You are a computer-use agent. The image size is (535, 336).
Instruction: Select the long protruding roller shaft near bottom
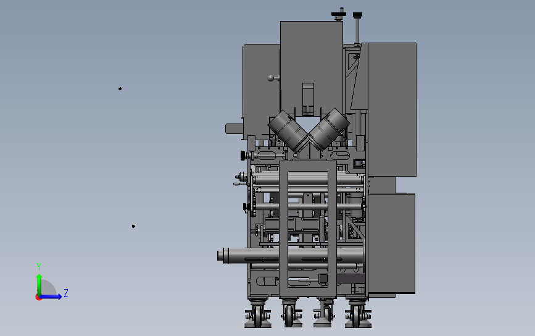(x=290, y=256)
